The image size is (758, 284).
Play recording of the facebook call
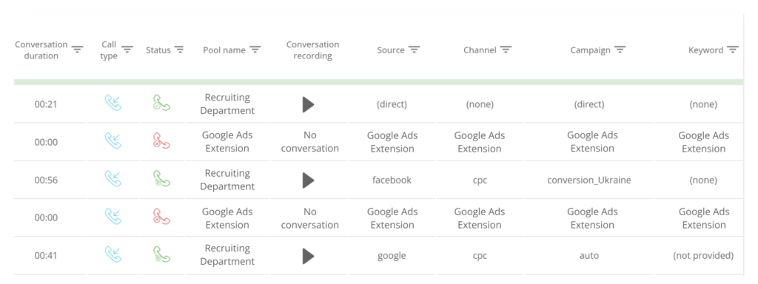(309, 180)
